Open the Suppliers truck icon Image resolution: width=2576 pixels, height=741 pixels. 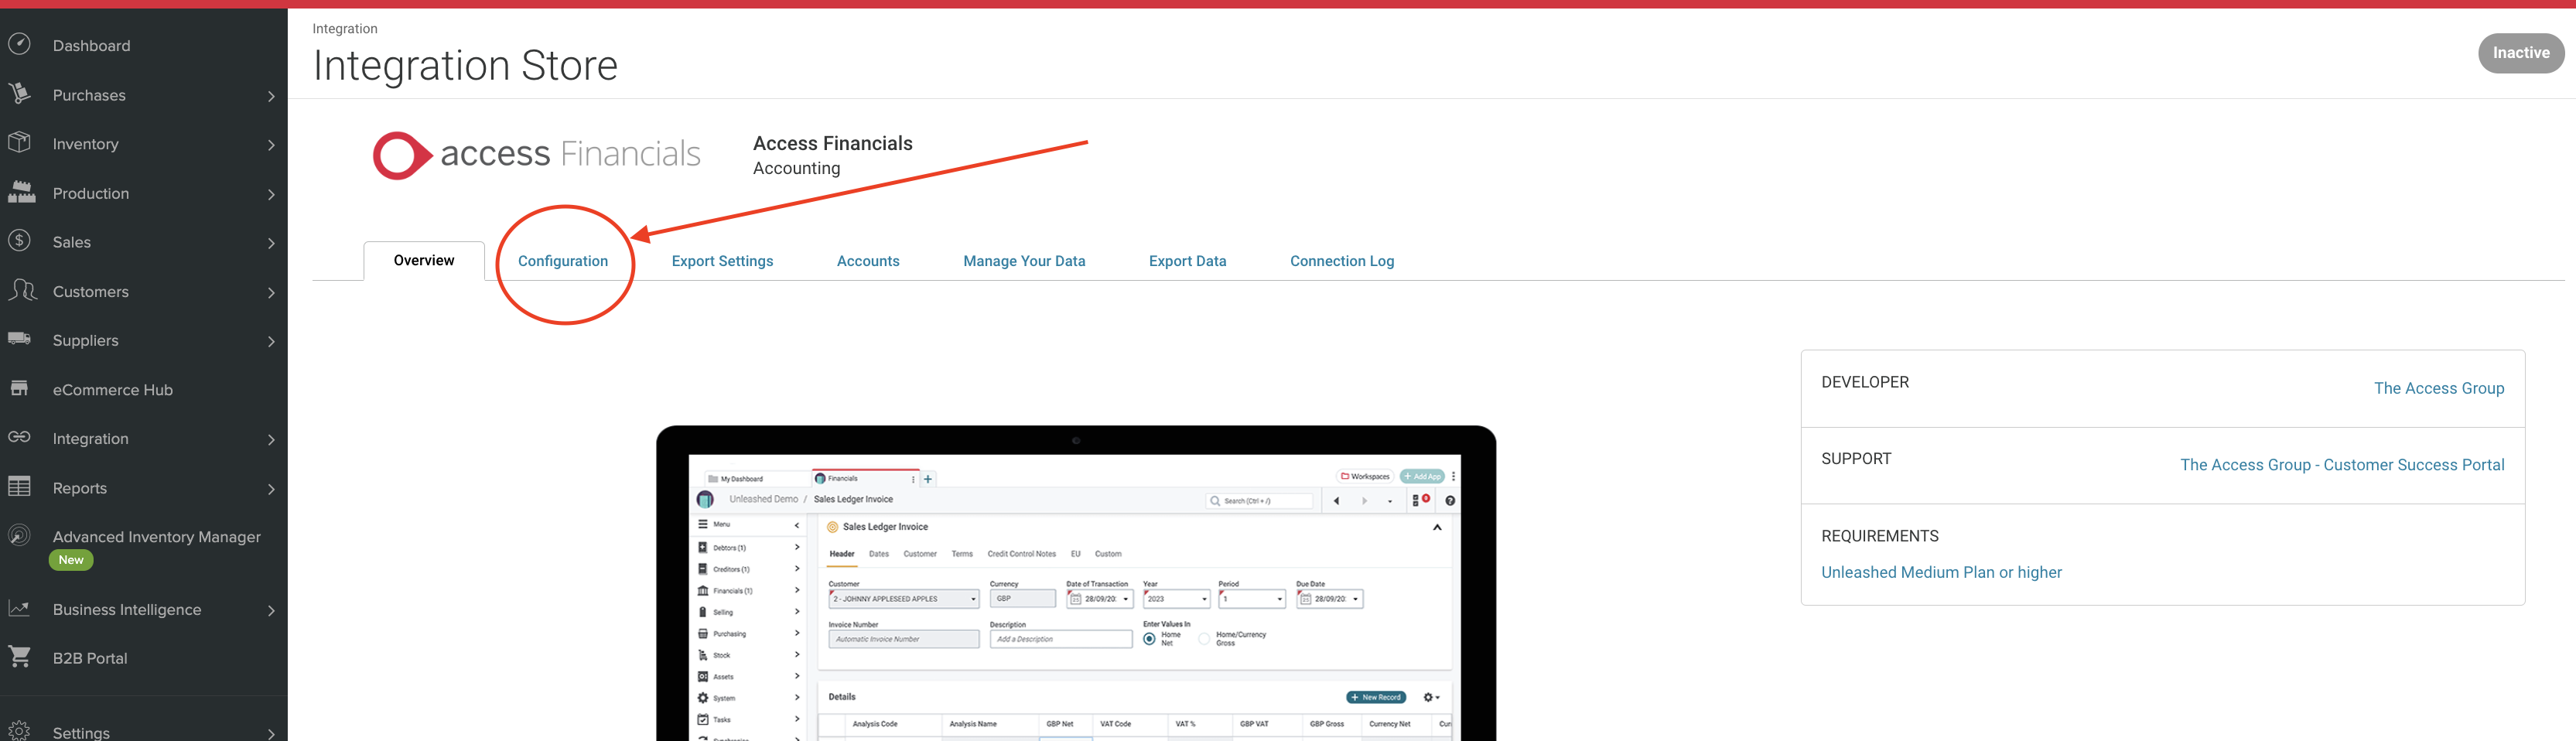(20, 340)
